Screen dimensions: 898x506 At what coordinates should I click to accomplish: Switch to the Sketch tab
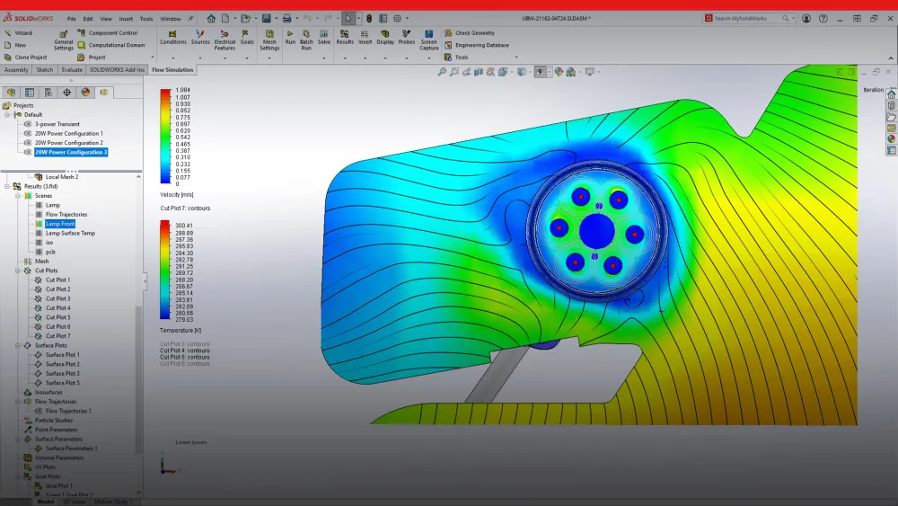click(45, 70)
